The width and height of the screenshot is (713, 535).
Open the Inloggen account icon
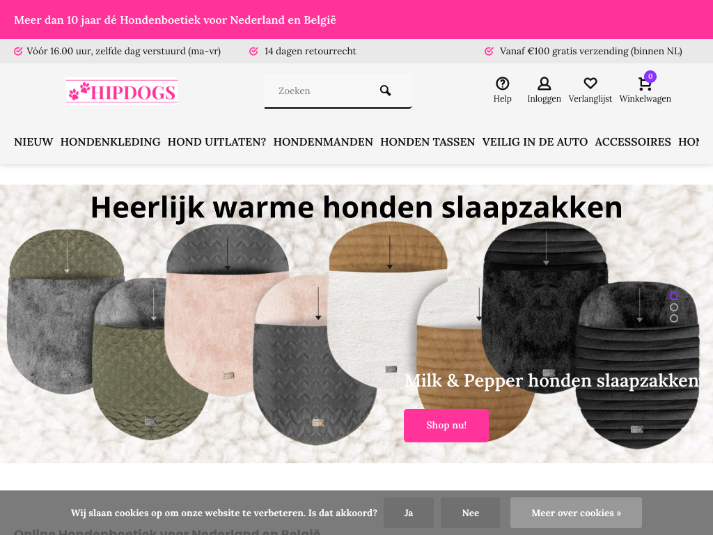click(x=544, y=84)
